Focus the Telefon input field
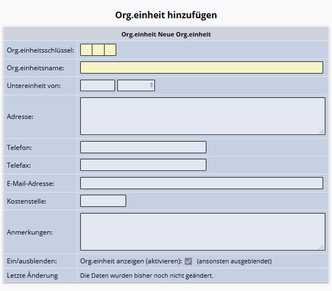This screenshot has width=332, height=291. tap(143, 147)
